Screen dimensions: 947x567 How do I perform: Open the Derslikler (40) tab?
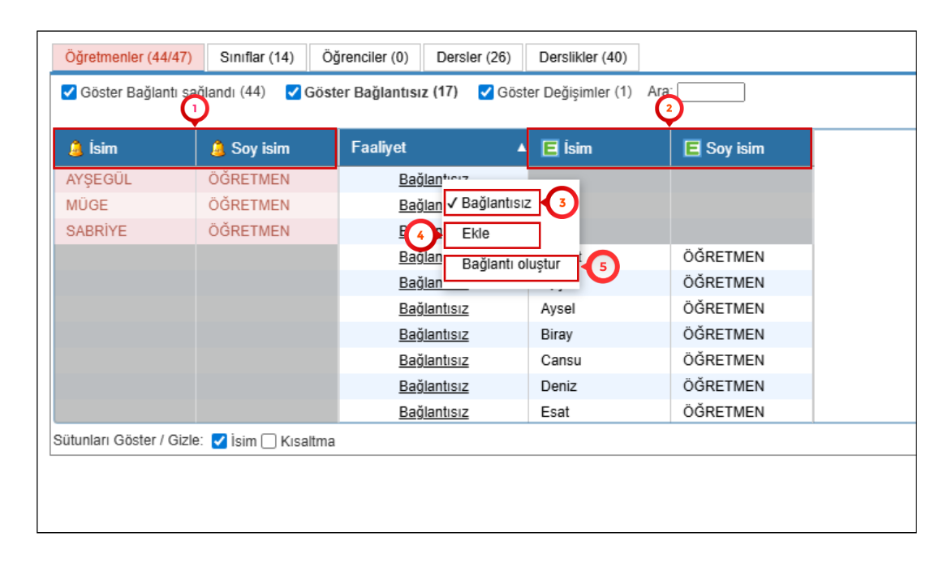582,58
